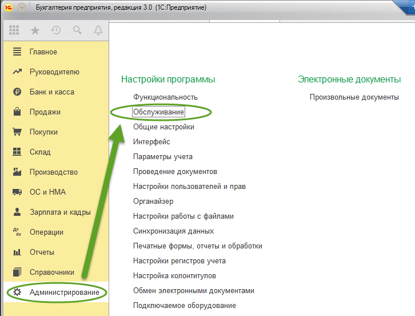Click the Справочники books icon
The height and width of the screenshot is (316, 415).
pyautogui.click(x=17, y=272)
